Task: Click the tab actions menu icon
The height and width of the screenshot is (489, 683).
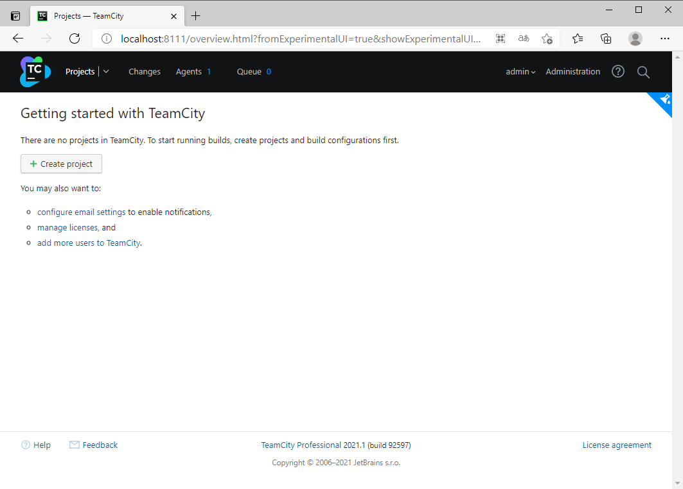Action: [15, 16]
